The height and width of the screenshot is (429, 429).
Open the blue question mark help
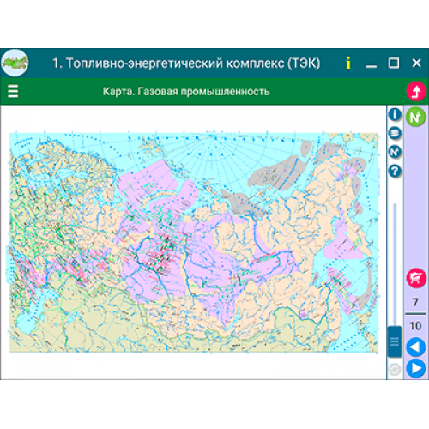[395, 172]
